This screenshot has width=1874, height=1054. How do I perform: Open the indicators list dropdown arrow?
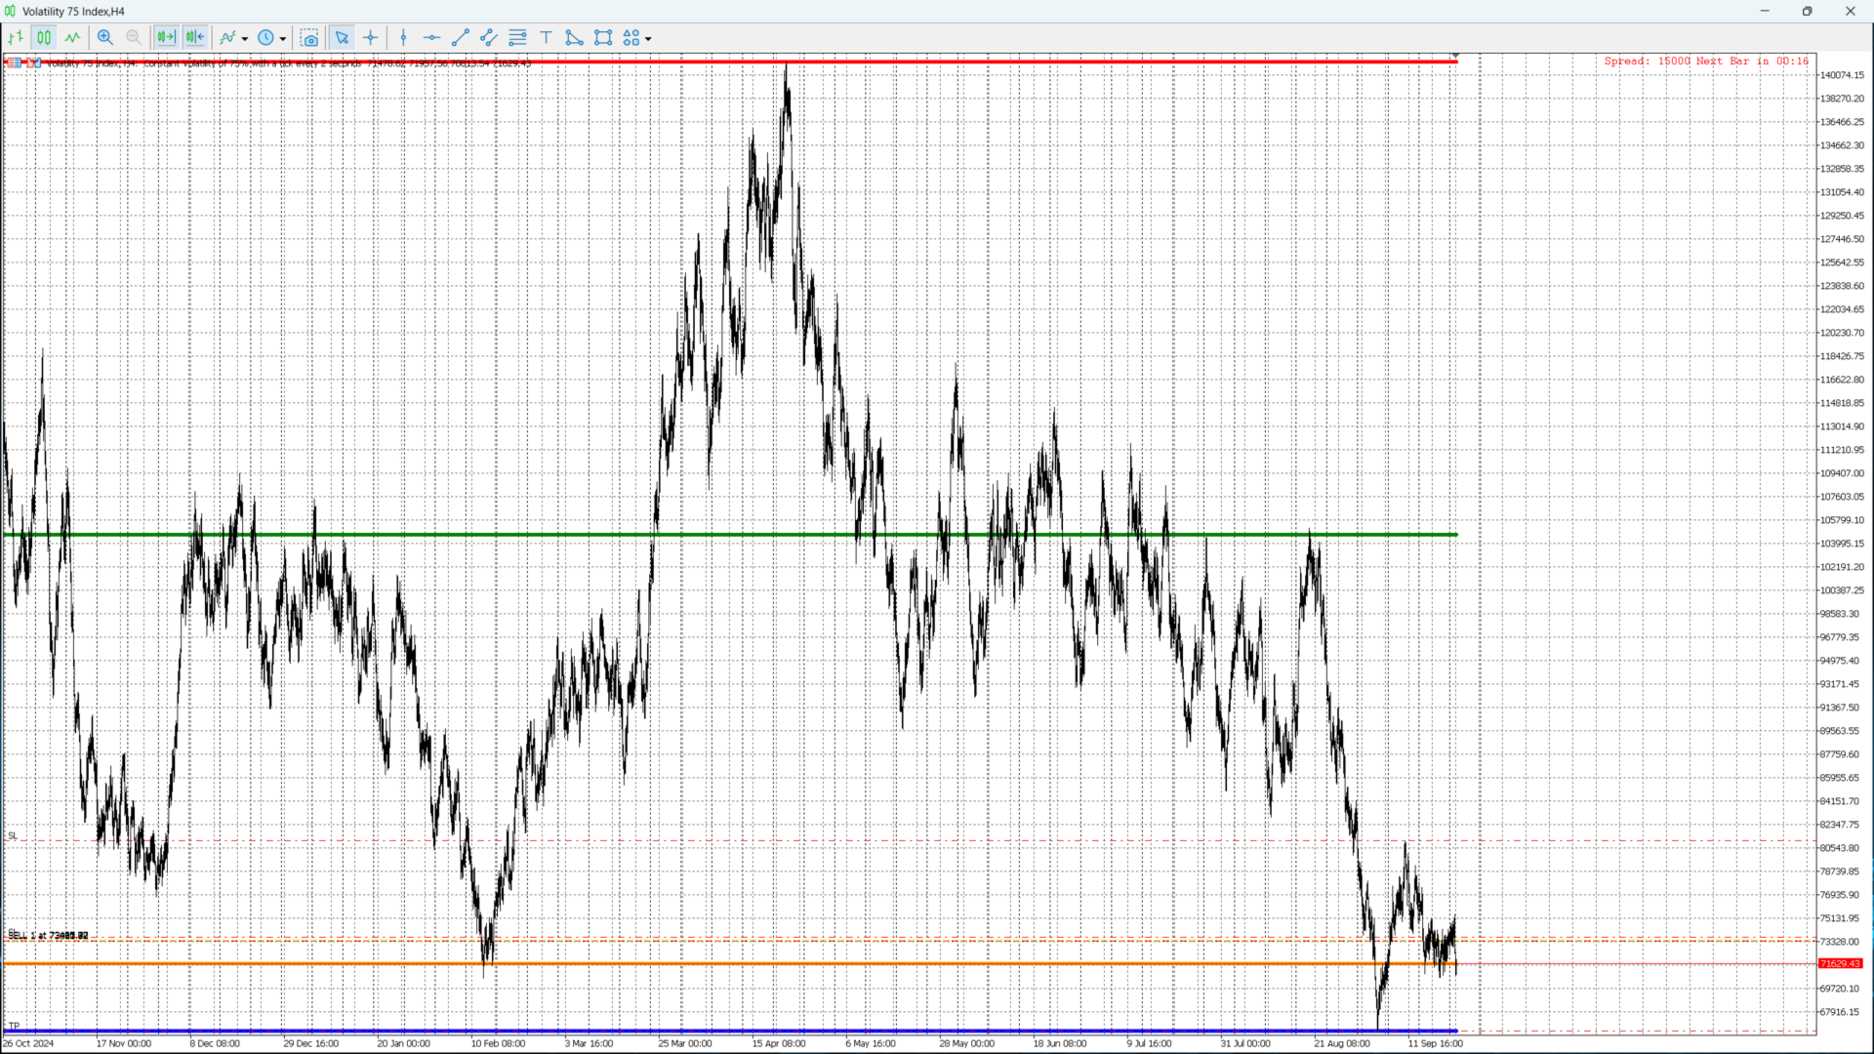[x=245, y=39]
